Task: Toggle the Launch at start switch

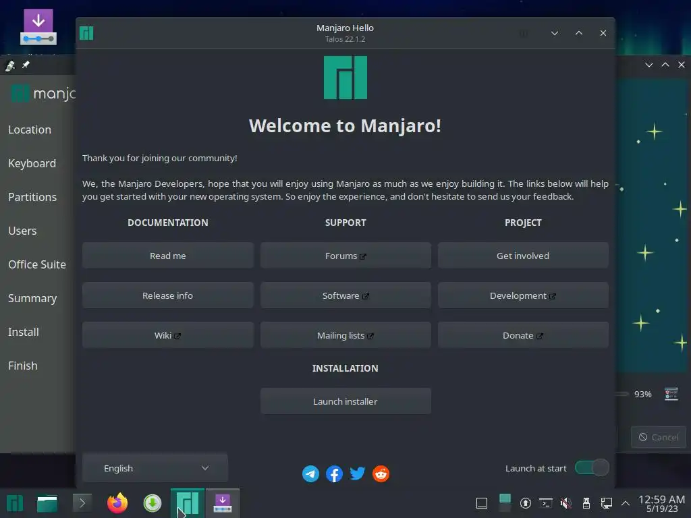Action: 592,468
